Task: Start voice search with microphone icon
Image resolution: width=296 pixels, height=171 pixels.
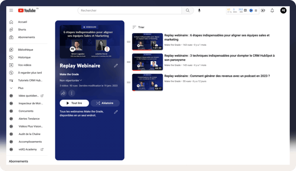Action: (199, 10)
